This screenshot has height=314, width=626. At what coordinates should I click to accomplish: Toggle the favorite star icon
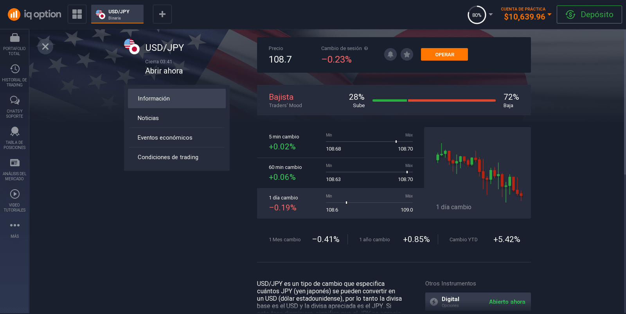click(407, 54)
